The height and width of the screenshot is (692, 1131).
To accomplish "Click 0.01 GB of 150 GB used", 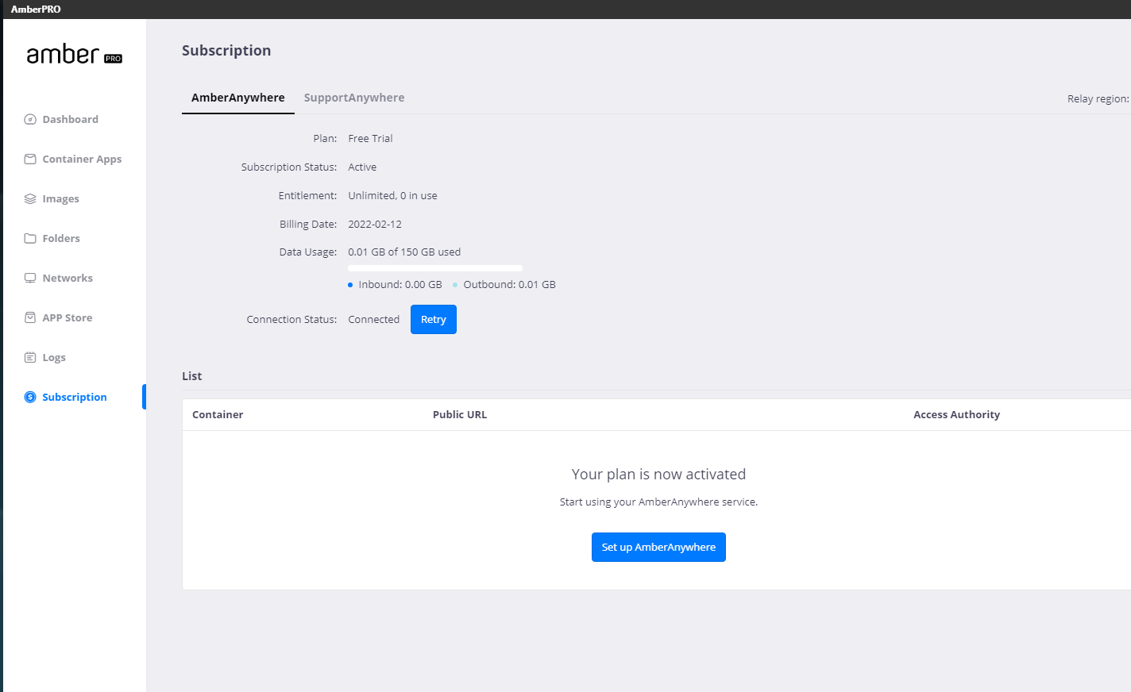I will 404,252.
